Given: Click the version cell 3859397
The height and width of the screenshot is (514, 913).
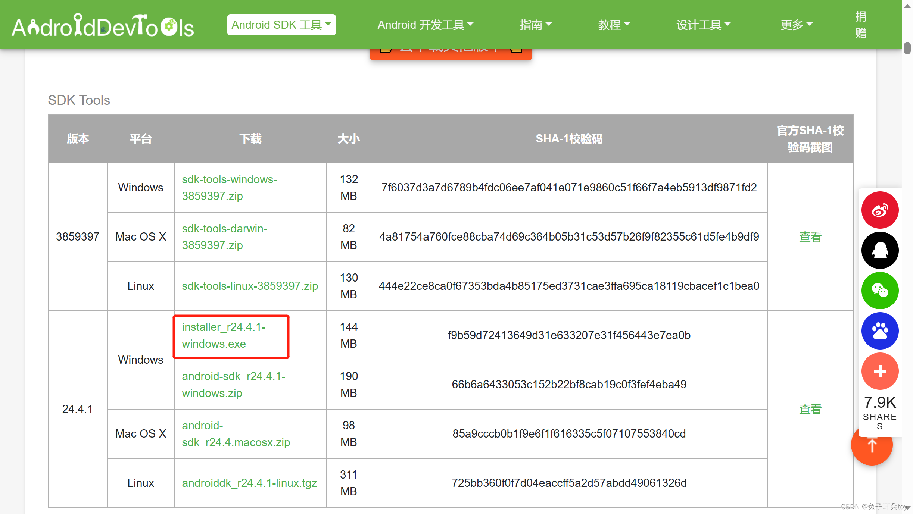Looking at the screenshot, I should (x=78, y=237).
